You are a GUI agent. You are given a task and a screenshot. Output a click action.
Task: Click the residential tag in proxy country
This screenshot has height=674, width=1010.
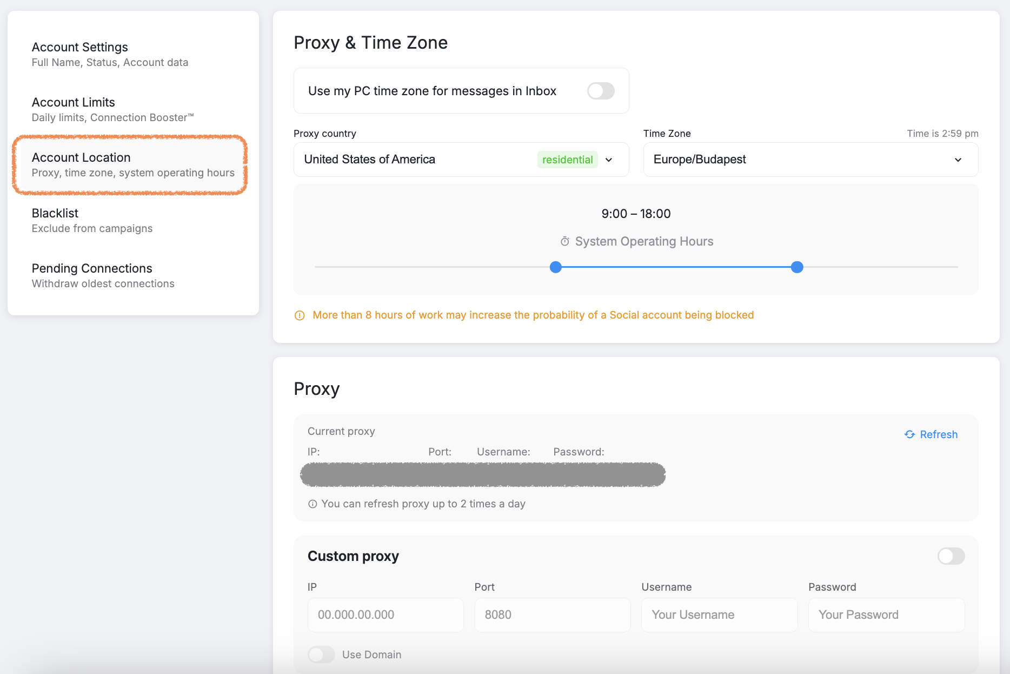(x=567, y=160)
